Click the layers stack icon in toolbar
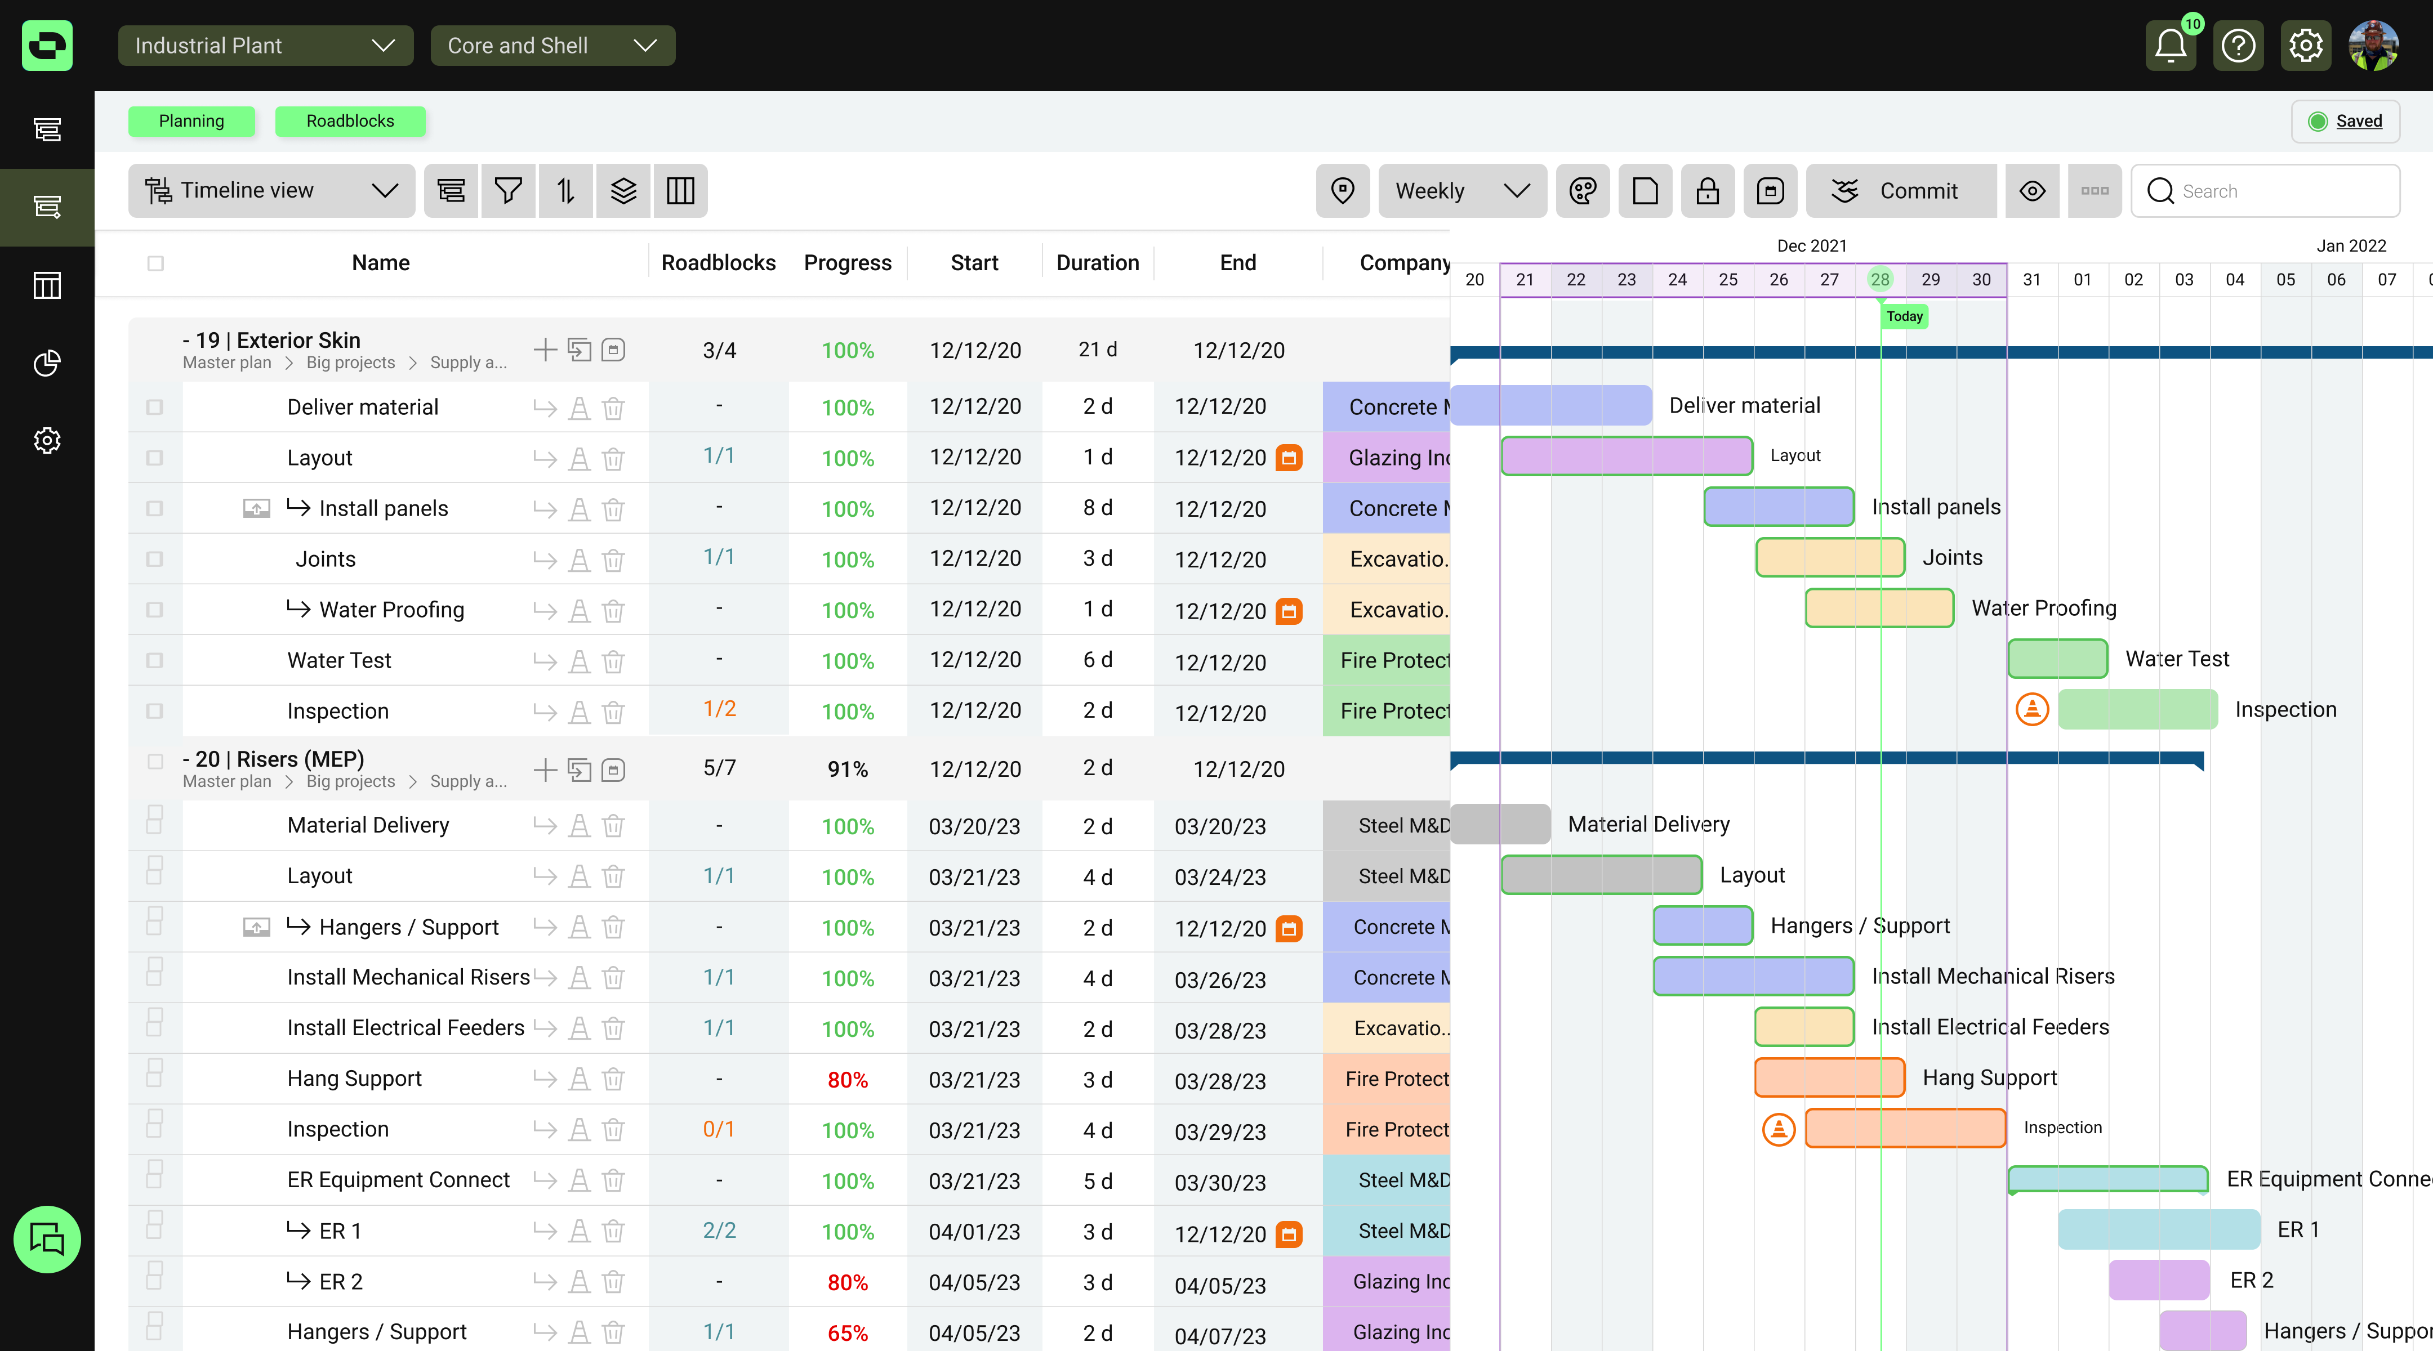This screenshot has width=2433, height=1351. pos(623,191)
